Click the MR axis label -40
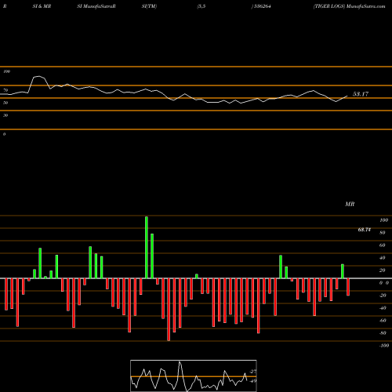The image size is (392, 392). coord(383,308)
